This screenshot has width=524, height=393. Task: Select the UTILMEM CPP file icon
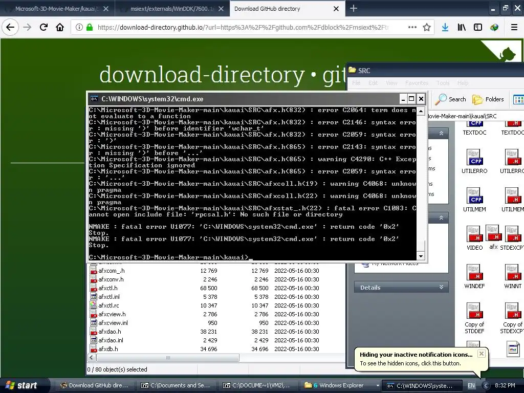tap(474, 199)
